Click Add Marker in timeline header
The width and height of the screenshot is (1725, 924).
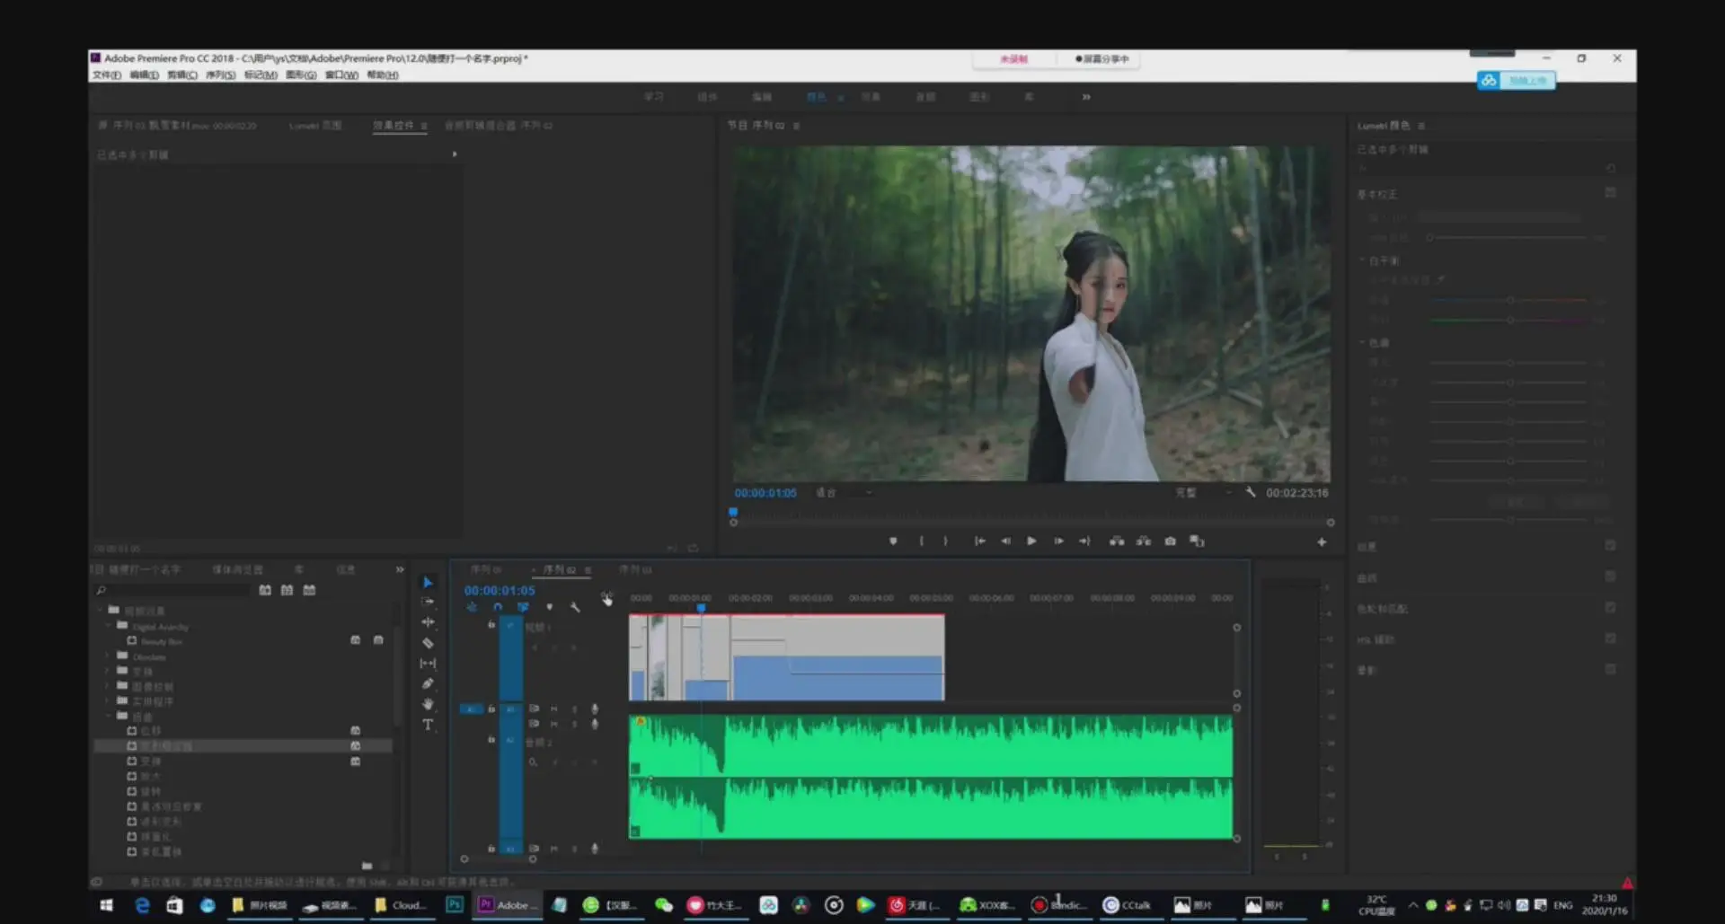[x=550, y=608]
